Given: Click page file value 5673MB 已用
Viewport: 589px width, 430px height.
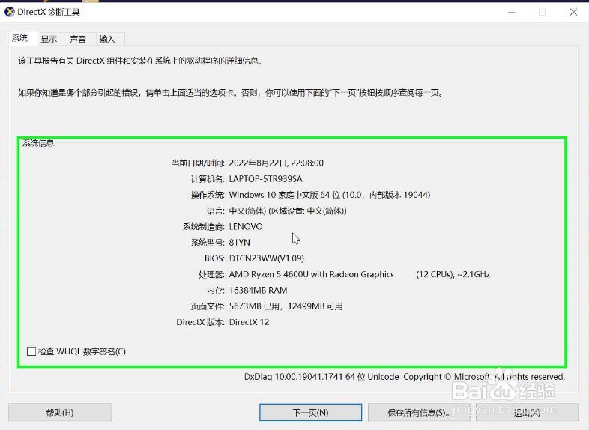Looking at the screenshot, I should pyautogui.click(x=254, y=306).
